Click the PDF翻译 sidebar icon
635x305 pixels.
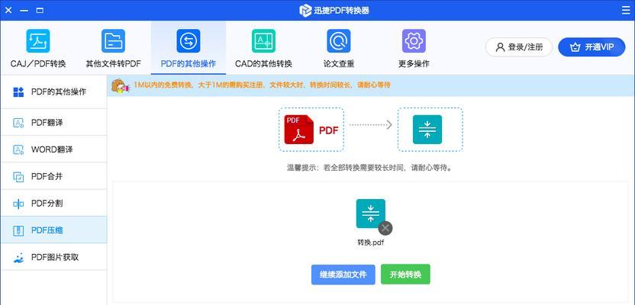point(18,123)
